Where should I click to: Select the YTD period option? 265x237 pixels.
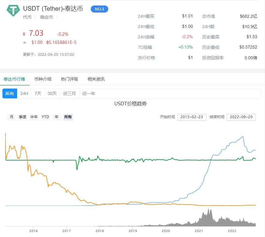pos(45,117)
